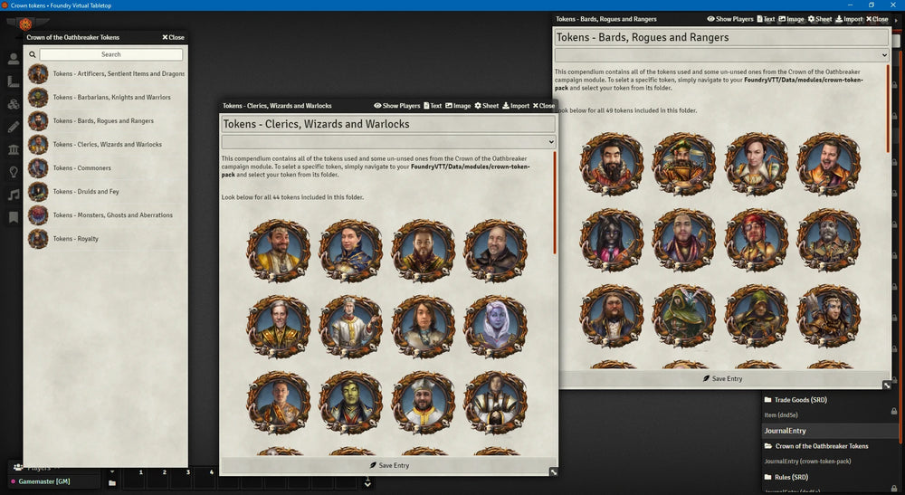Open the Measurement Controls ruler tool
The width and height of the screenshot is (905, 495).
tap(14, 81)
